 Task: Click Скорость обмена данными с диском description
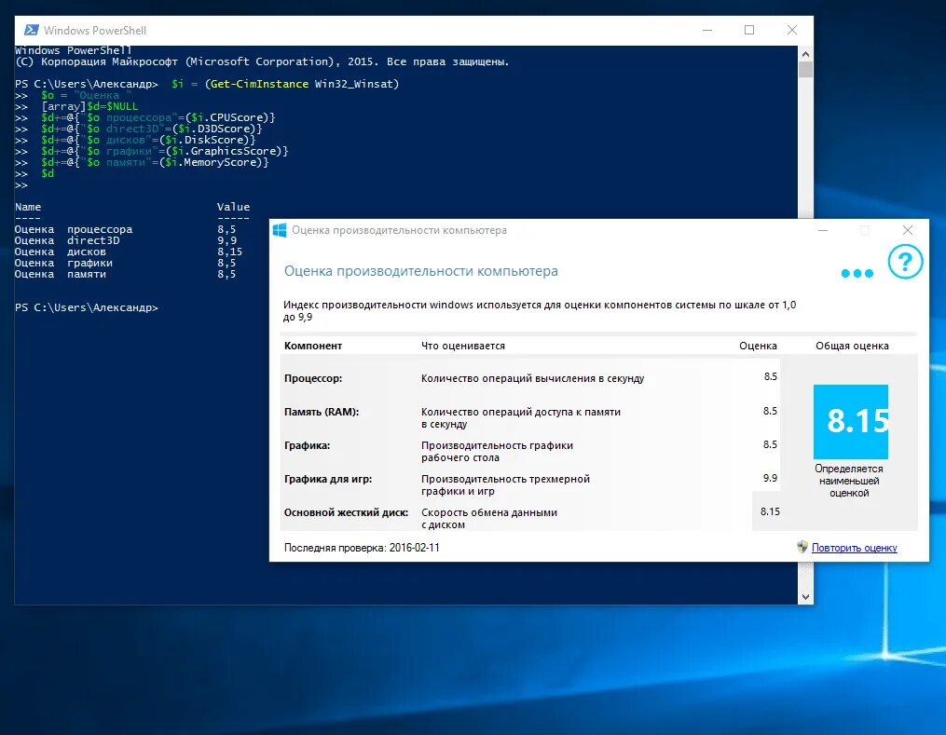(489, 519)
